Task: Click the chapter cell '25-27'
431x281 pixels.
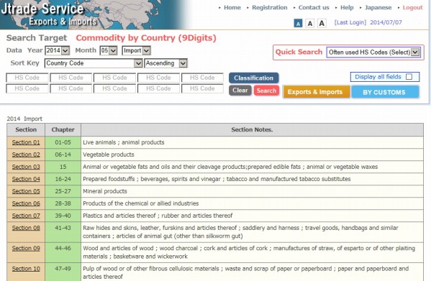Action: [63, 191]
